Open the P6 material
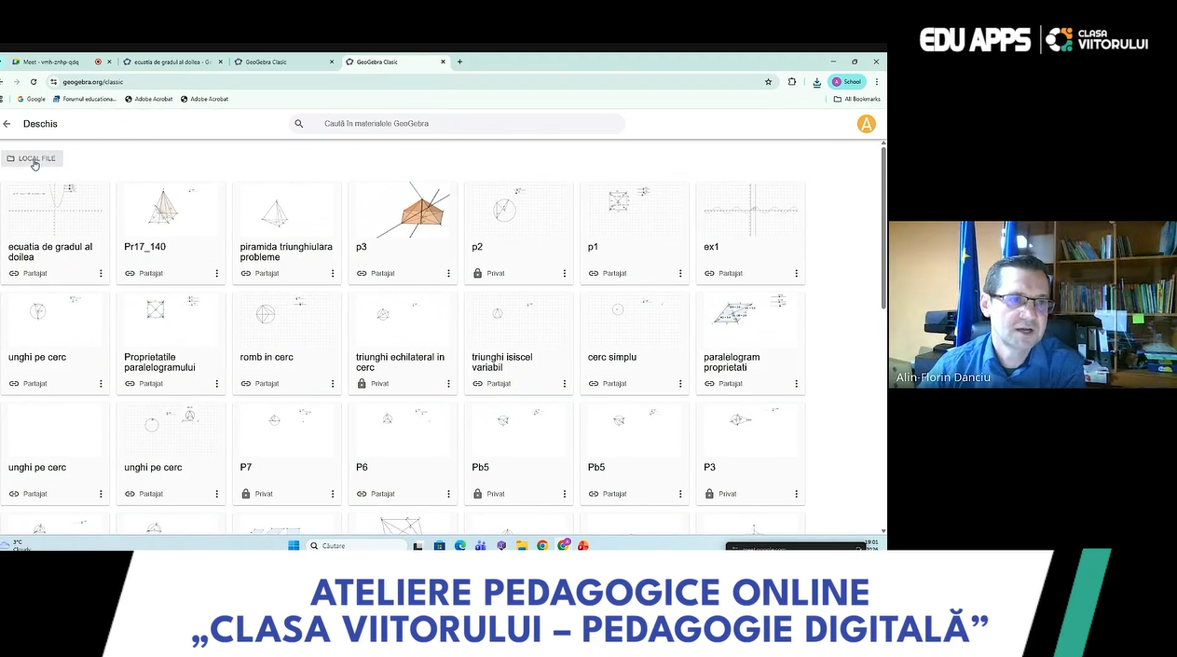 [403, 453]
